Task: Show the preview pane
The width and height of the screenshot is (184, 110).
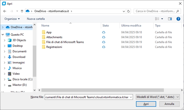Action: click(x=170, y=19)
